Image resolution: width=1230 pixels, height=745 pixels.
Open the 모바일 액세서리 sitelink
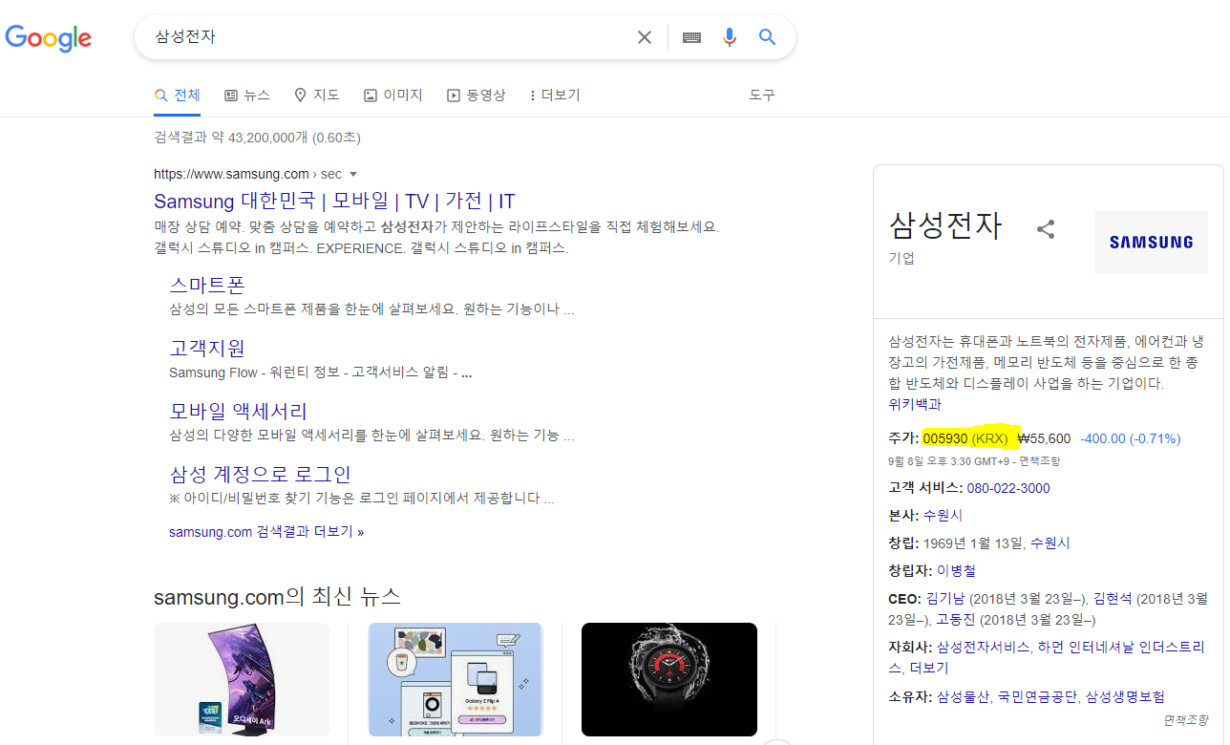239,412
